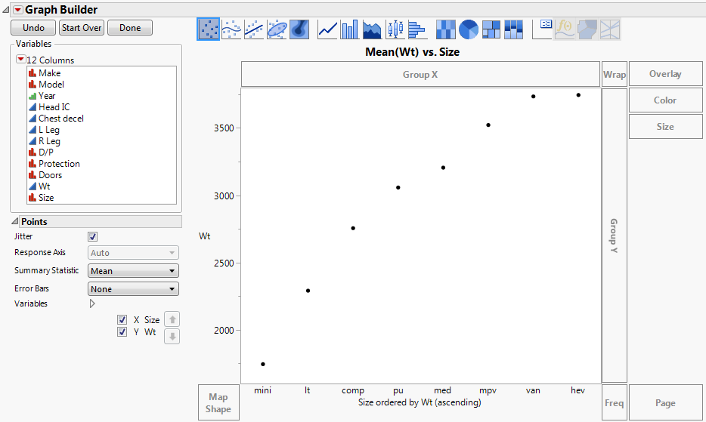This screenshot has height=422, width=706.
Task: Toggle the Jitter checkbox
Action: pyautogui.click(x=93, y=236)
